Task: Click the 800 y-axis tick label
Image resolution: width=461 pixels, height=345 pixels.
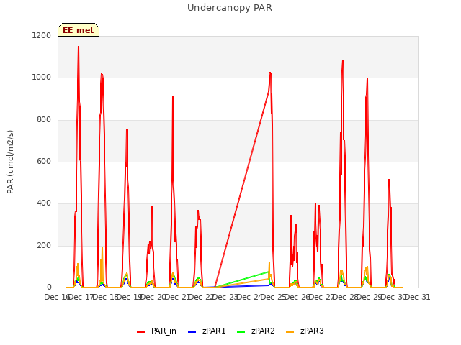Action: [x=44, y=120]
